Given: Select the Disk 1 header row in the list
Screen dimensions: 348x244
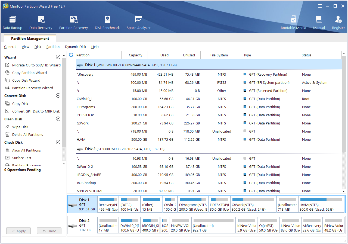Looking at the screenshot, I should pos(209,65).
